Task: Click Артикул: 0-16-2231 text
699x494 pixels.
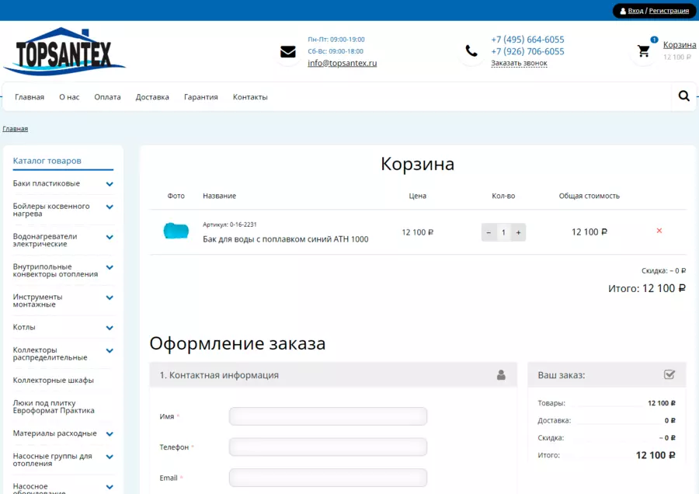Action: (x=230, y=224)
